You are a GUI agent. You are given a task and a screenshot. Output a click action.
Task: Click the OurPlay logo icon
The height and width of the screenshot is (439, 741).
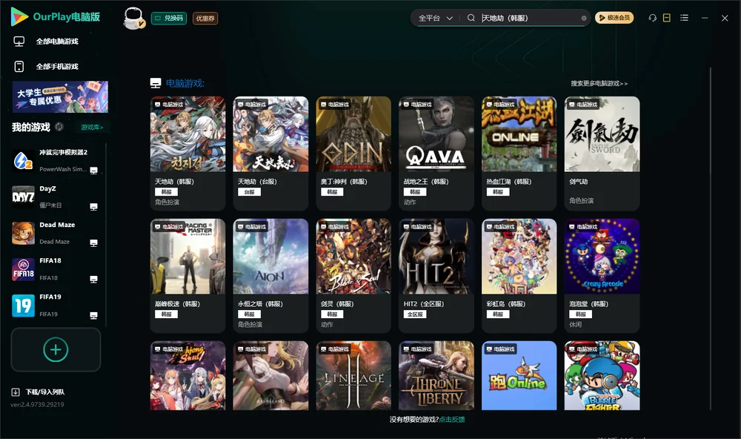19,17
